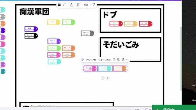This screenshot has width=196, height=110.
Task: Open the line style options icon
Action: 59,5
